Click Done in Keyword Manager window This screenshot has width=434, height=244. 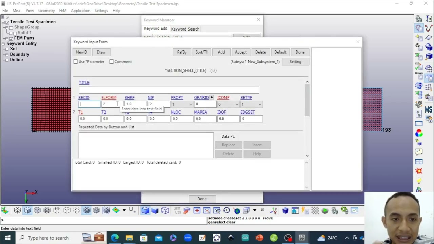coord(202,199)
